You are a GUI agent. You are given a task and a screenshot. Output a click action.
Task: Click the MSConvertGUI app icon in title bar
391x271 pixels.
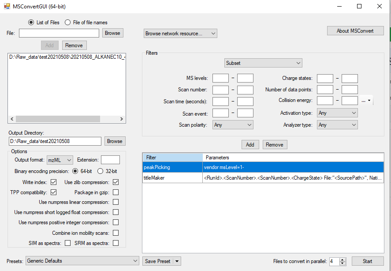(7, 6)
